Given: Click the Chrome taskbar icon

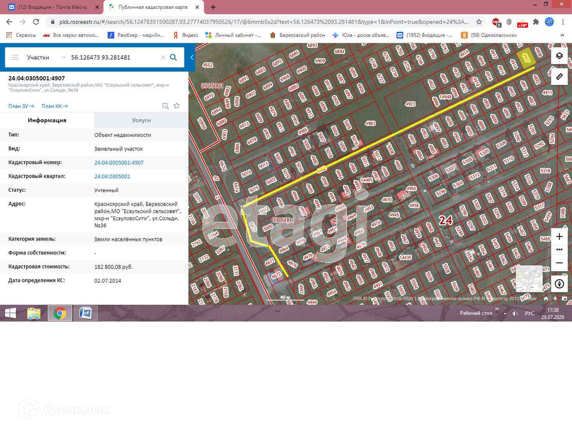Looking at the screenshot, I should point(60,313).
